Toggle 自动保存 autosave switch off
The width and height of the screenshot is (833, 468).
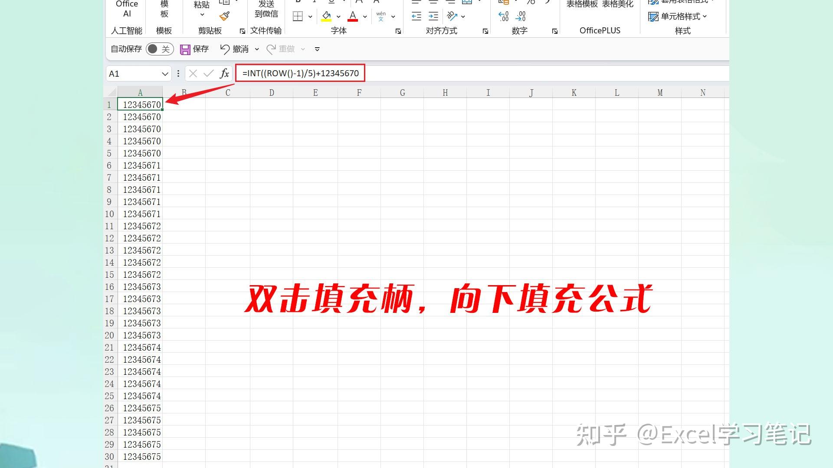pyautogui.click(x=159, y=49)
